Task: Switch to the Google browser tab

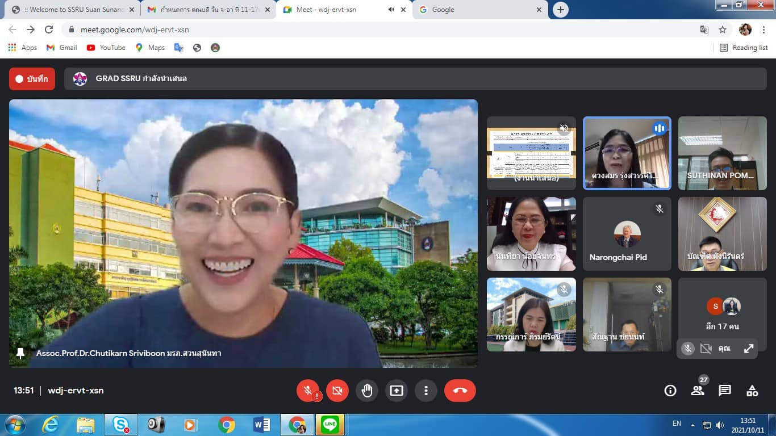Action: (x=479, y=10)
